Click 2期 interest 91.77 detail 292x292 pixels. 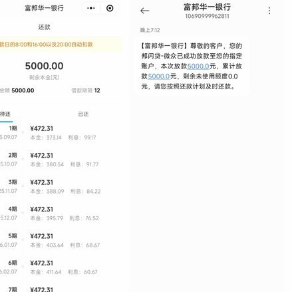pos(84,164)
